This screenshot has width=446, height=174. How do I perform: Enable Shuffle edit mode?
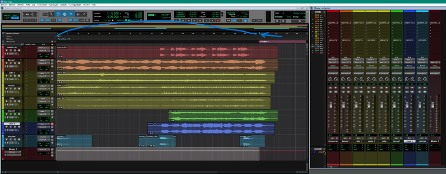click(x=8, y=15)
